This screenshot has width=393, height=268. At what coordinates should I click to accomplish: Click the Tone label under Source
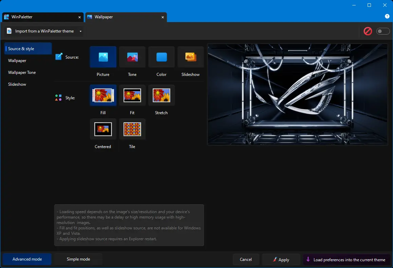132,74
